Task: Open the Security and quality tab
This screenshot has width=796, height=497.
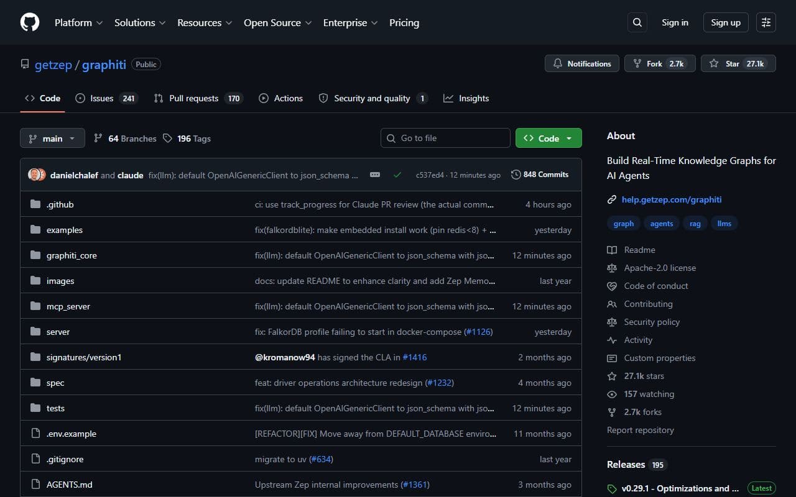Action: pos(373,98)
